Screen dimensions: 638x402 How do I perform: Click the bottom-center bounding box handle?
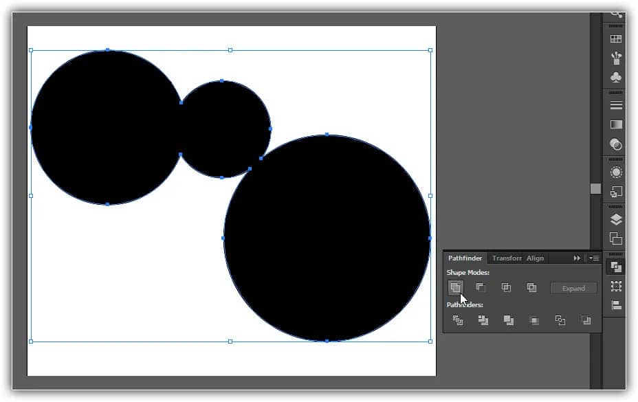[230, 342]
